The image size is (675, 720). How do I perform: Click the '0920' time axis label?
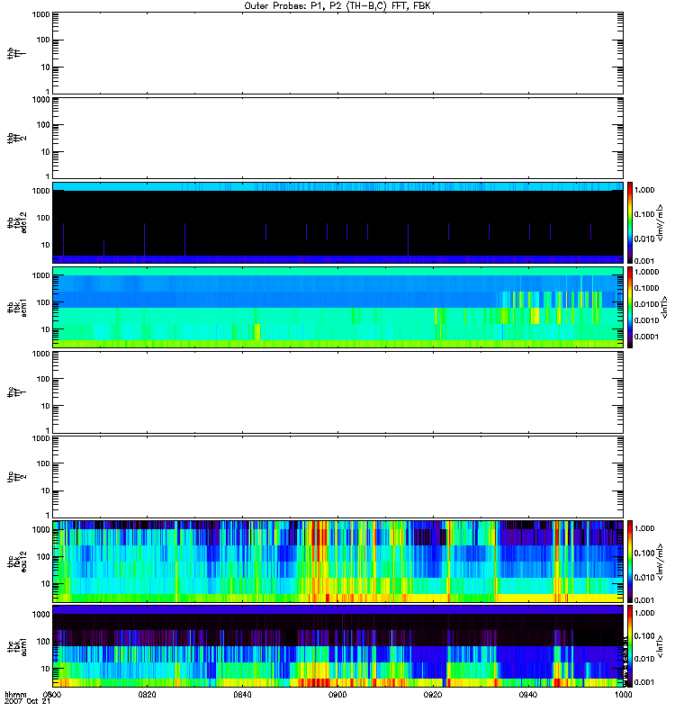433,695
